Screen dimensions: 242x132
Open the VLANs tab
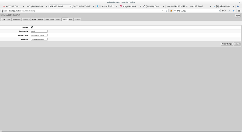40,19
